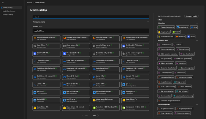Open the hamburger navigation menu icon
Screen dimensions: 206x119
point(3,2)
